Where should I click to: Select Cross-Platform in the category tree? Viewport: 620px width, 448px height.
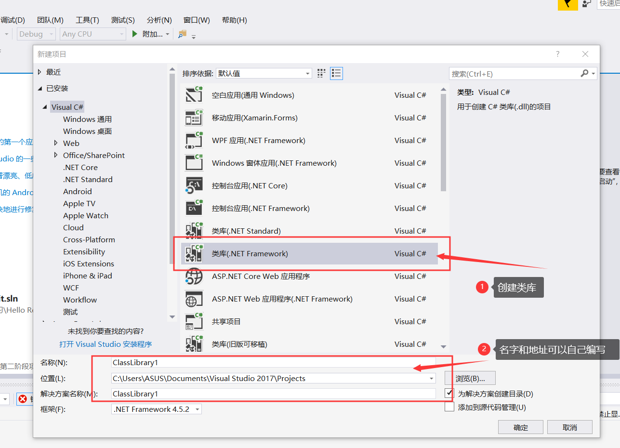click(89, 239)
